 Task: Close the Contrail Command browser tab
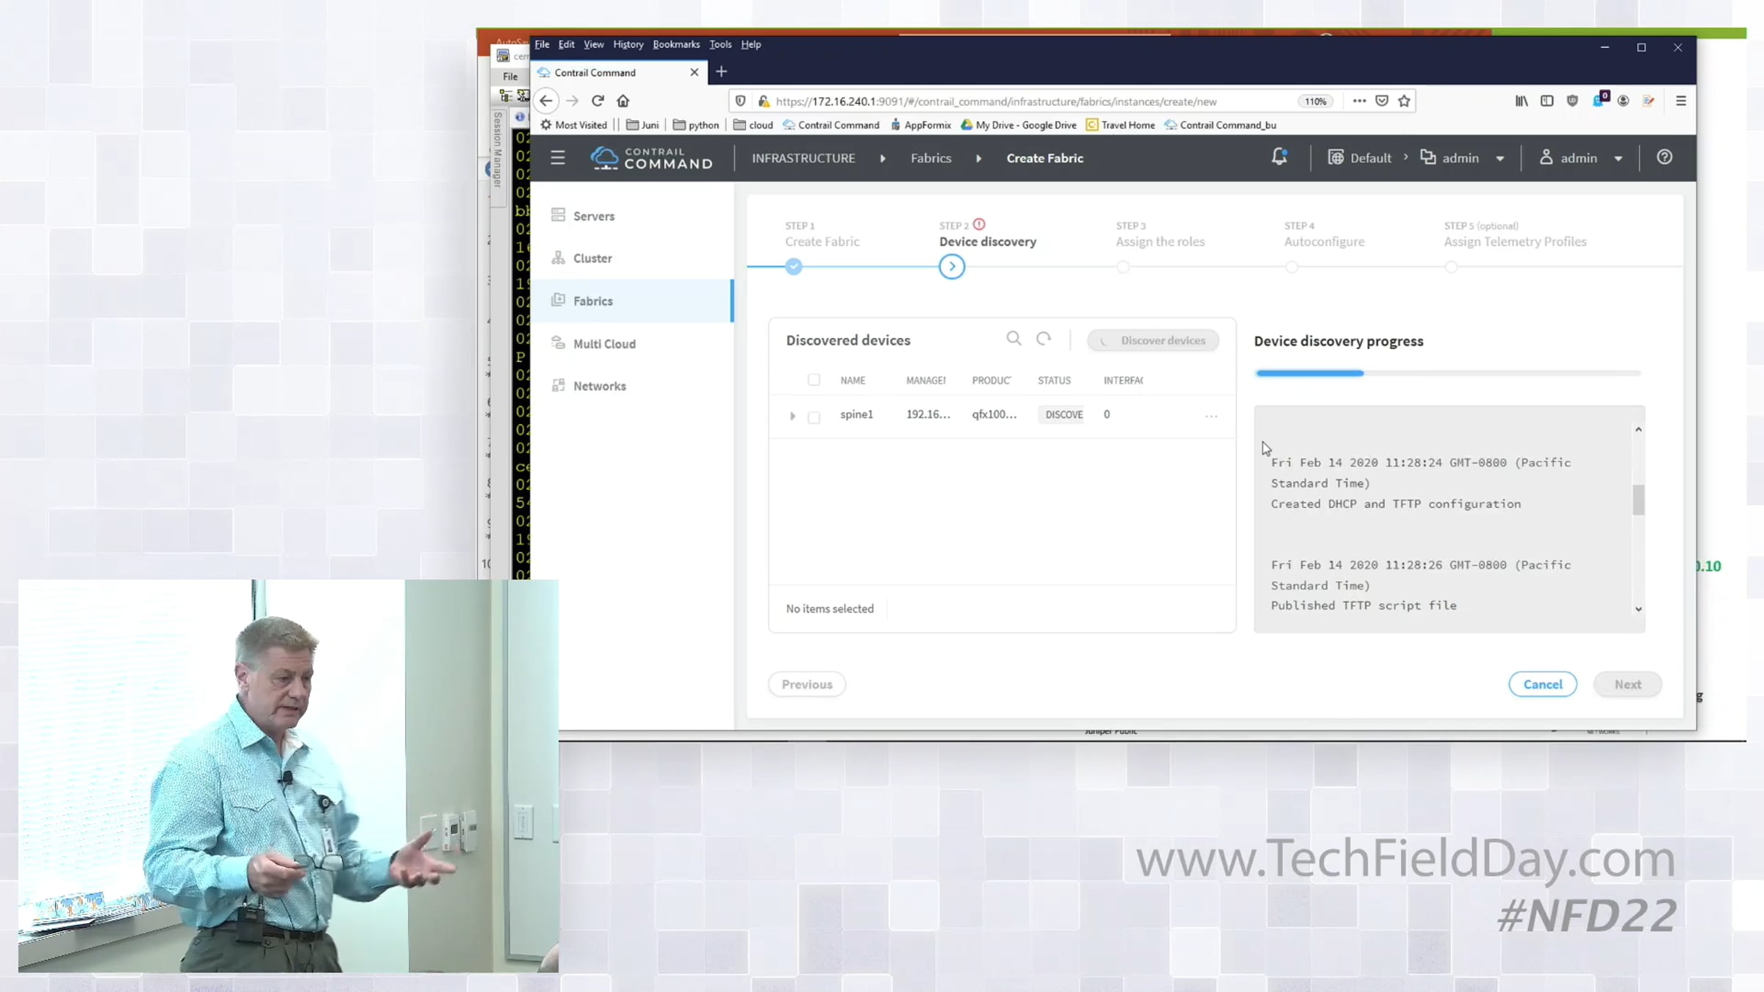click(x=694, y=72)
